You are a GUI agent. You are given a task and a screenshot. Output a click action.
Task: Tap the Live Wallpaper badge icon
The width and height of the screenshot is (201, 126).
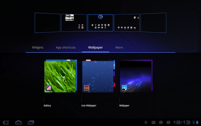pyautogui.click(x=87, y=88)
